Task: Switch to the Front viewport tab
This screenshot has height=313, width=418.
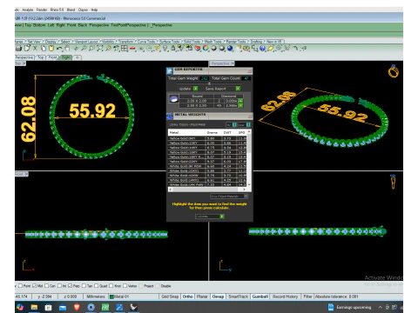Action: [x=52, y=57]
